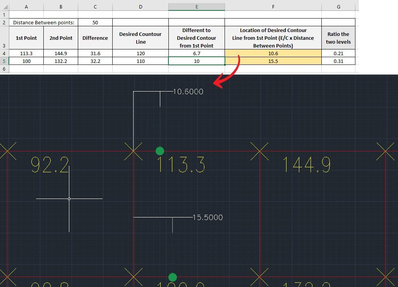Image resolution: width=398 pixels, height=287 pixels.
Task: Click the cell containing value 50
Action: 95,22
